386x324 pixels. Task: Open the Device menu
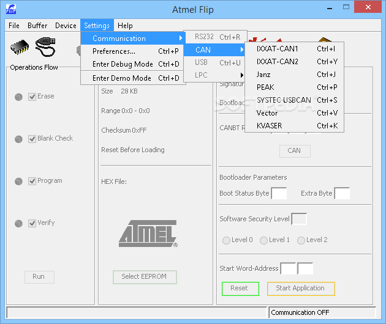[x=66, y=26]
